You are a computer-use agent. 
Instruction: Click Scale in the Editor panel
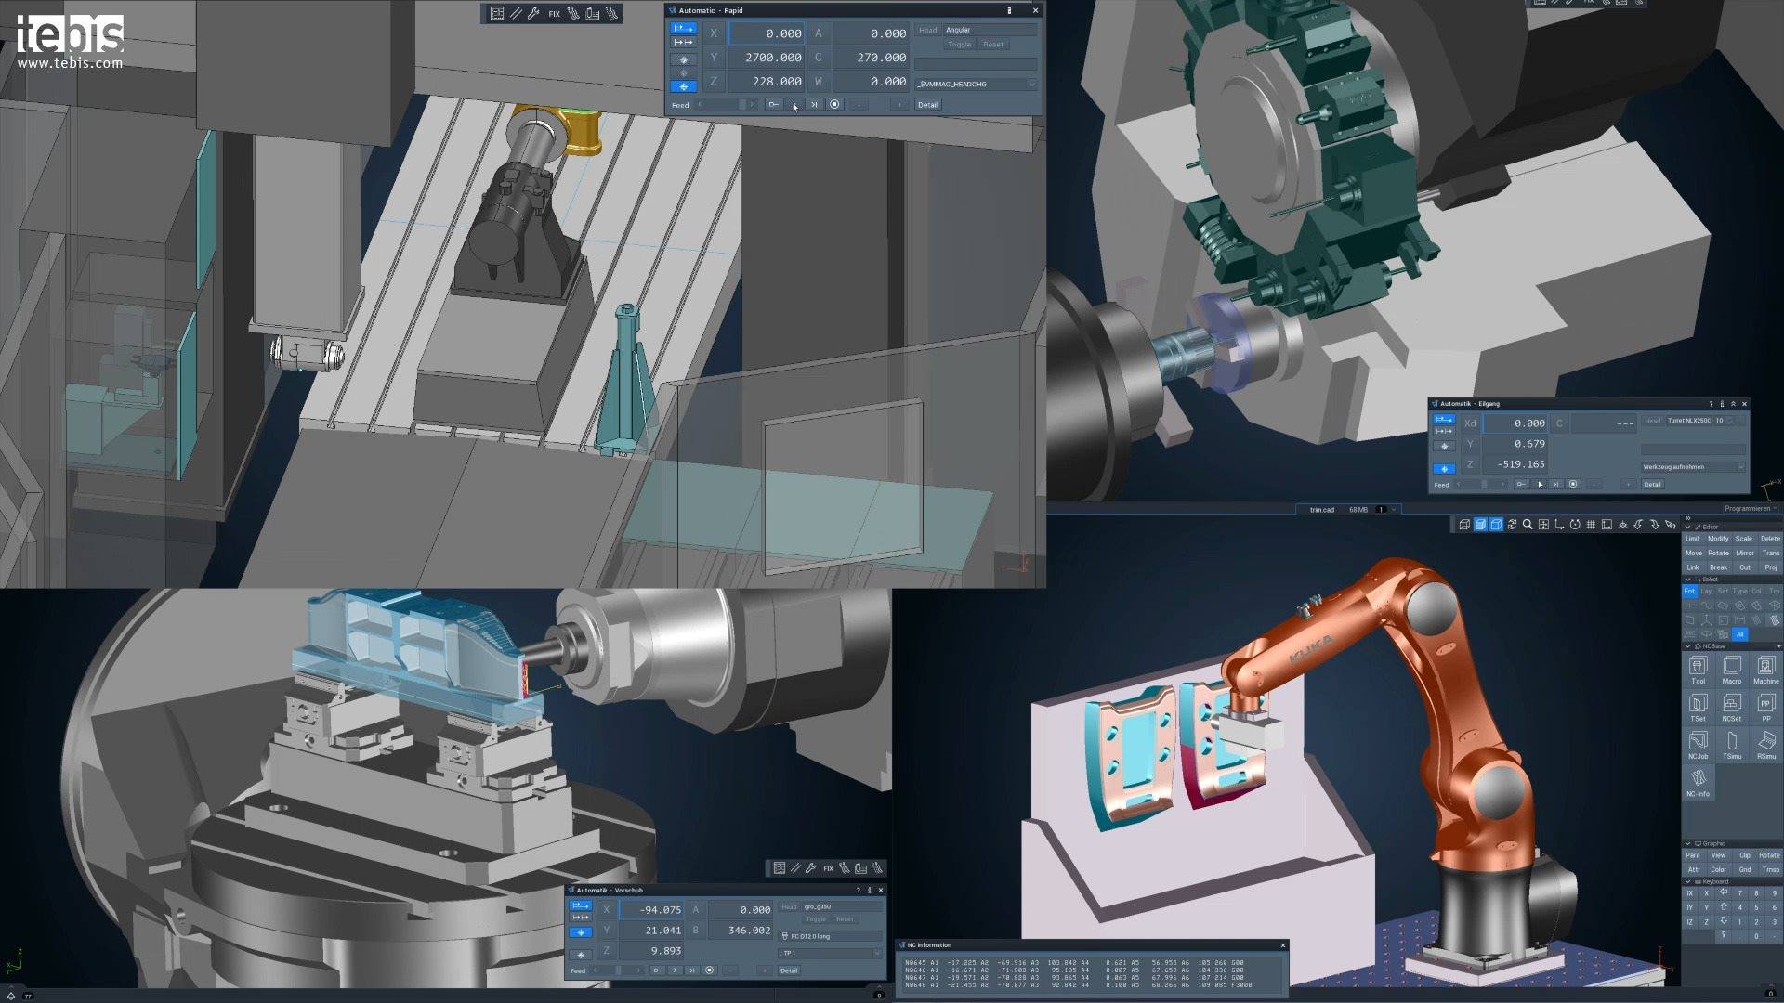click(x=1744, y=539)
